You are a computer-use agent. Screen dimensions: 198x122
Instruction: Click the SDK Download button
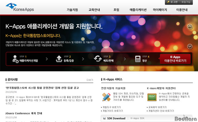(x=116, y=118)
